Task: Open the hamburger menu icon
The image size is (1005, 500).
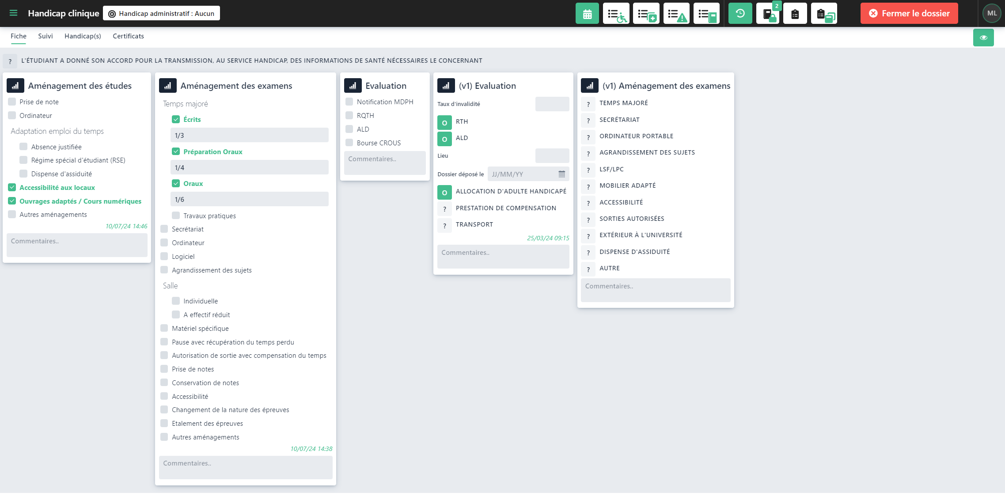Action: pyautogui.click(x=13, y=13)
